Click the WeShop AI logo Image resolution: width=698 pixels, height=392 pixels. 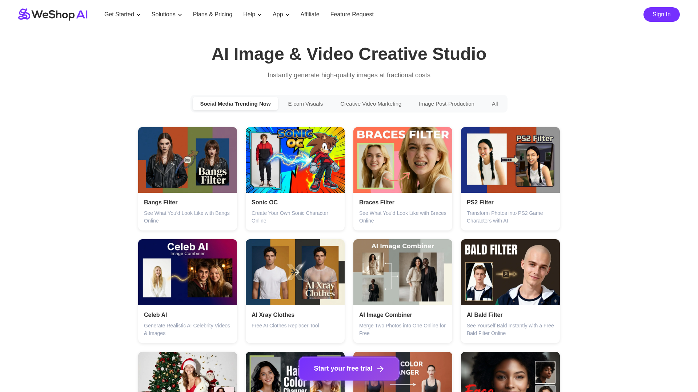pyautogui.click(x=53, y=15)
